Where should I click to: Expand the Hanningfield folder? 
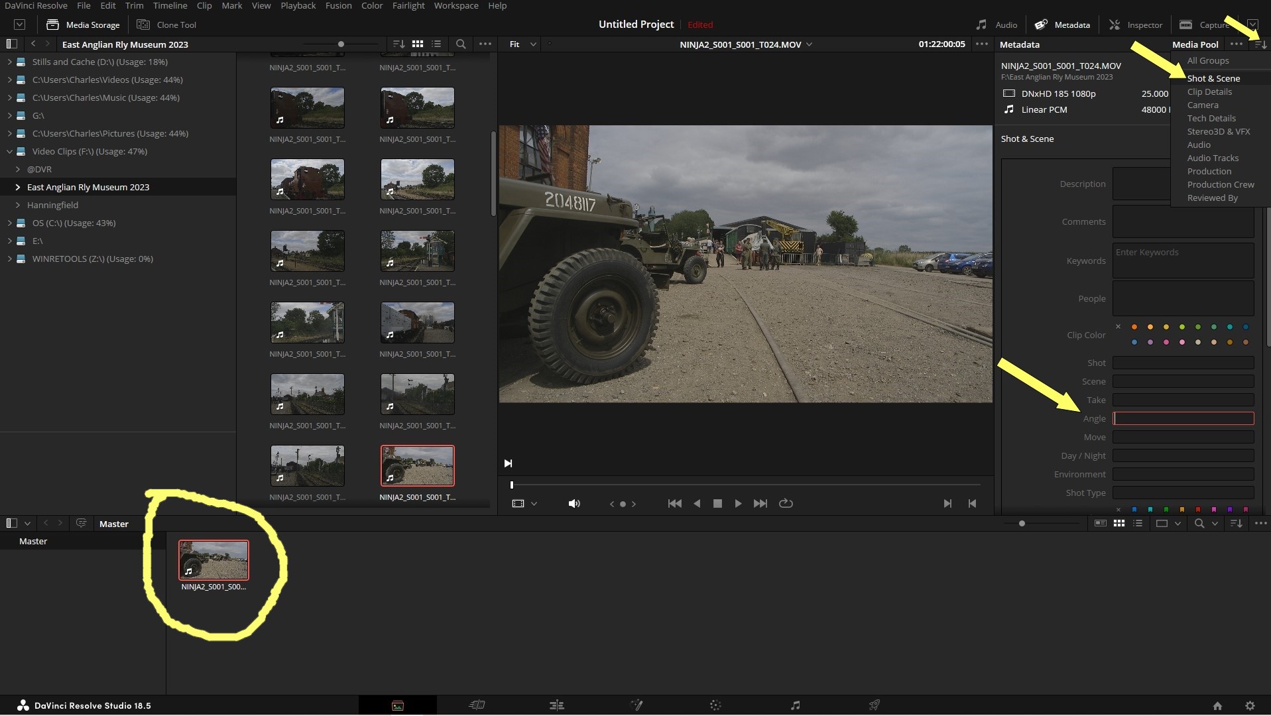18,205
